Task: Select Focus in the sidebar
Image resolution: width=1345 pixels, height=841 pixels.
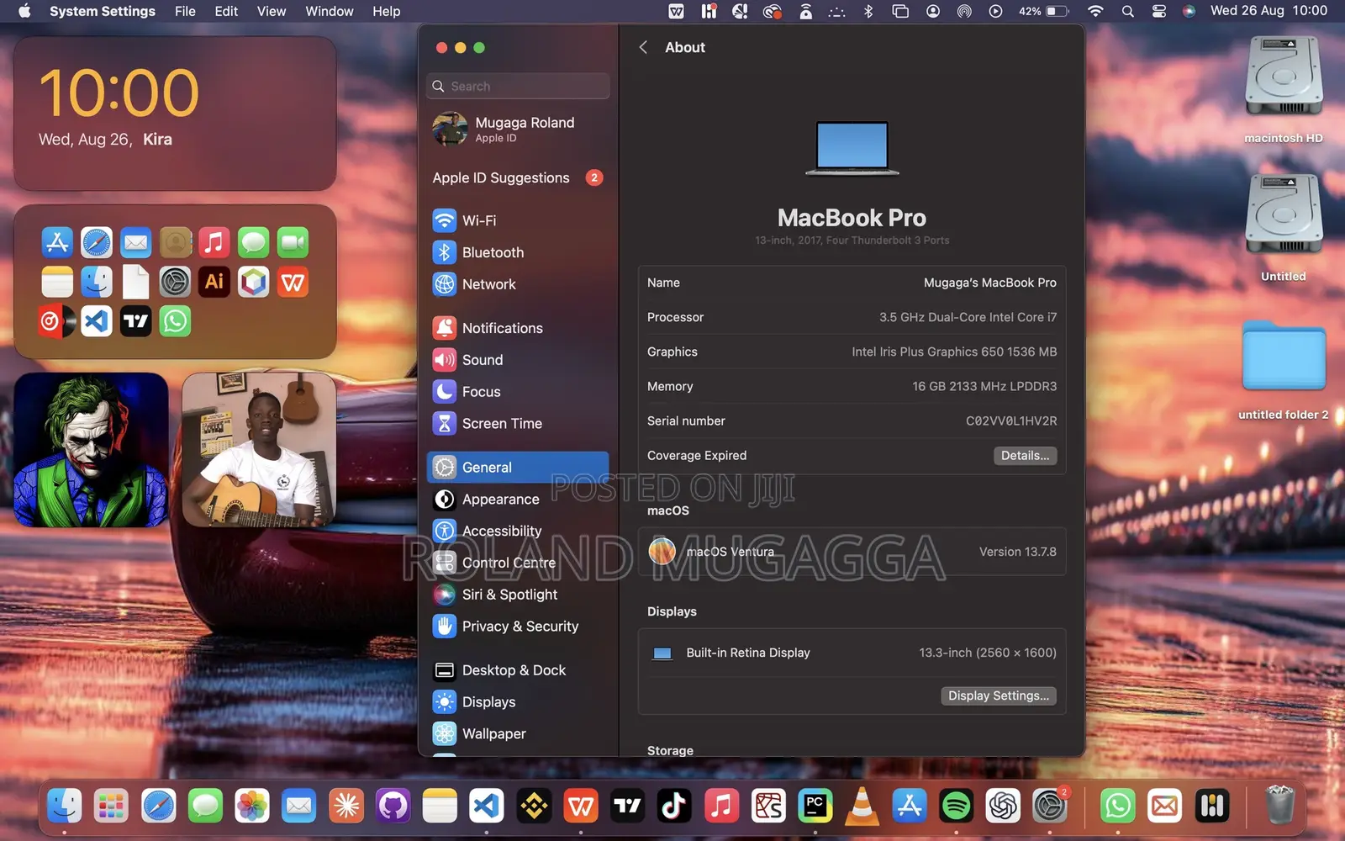Action: (518, 392)
